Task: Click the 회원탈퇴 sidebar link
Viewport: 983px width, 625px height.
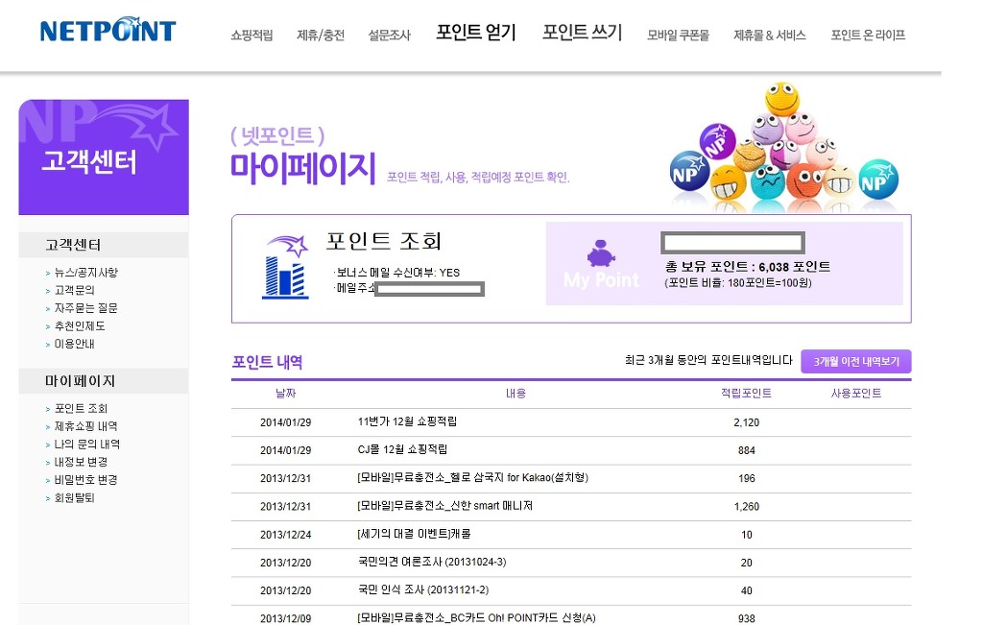Action: tap(74, 498)
